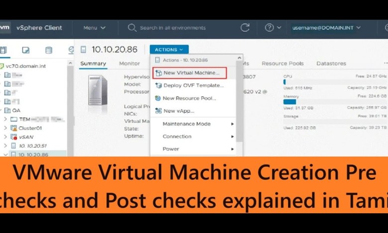Switch to Hosts and Clusters view icon
Image resolution: width=388 pixels, height=233 pixels.
coord(3,50)
